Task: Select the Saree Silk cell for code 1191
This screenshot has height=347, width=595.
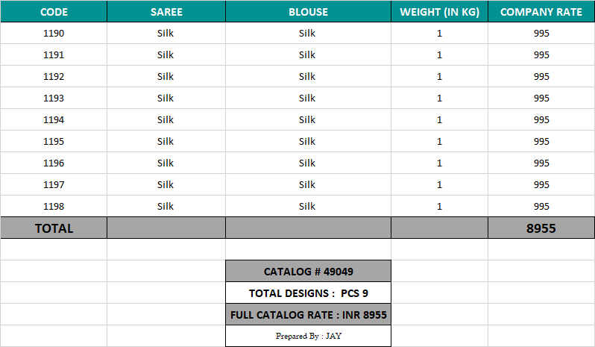Action: click(x=166, y=55)
